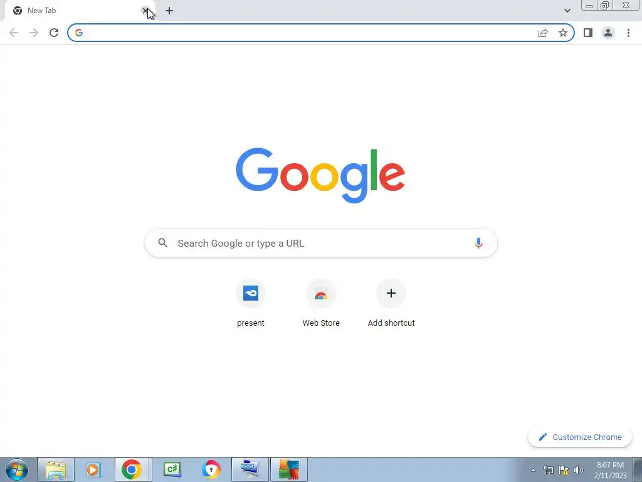Click the volume speaker icon
This screenshot has height=482, width=642.
coord(579,470)
